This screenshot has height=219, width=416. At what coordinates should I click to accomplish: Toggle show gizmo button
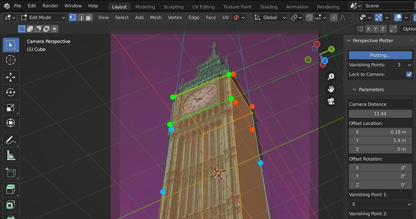pos(378,18)
